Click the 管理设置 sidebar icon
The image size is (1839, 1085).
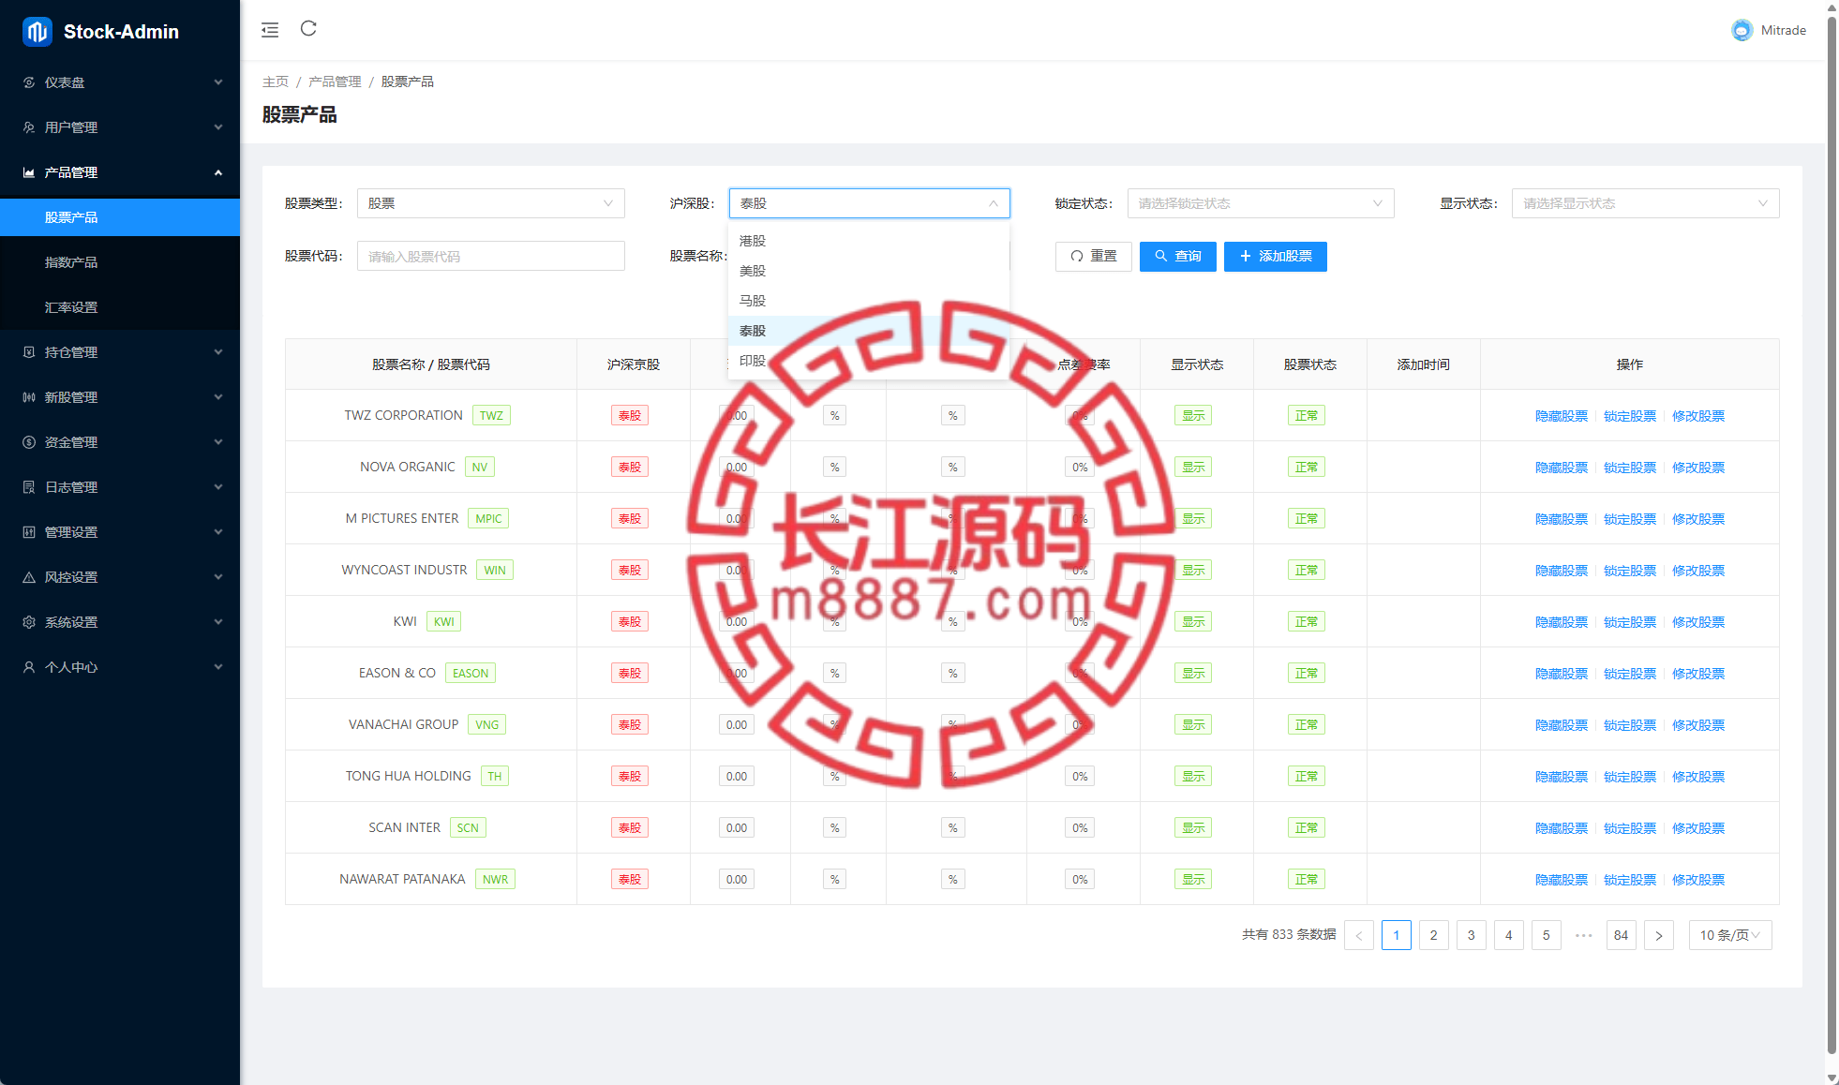pyautogui.click(x=29, y=532)
